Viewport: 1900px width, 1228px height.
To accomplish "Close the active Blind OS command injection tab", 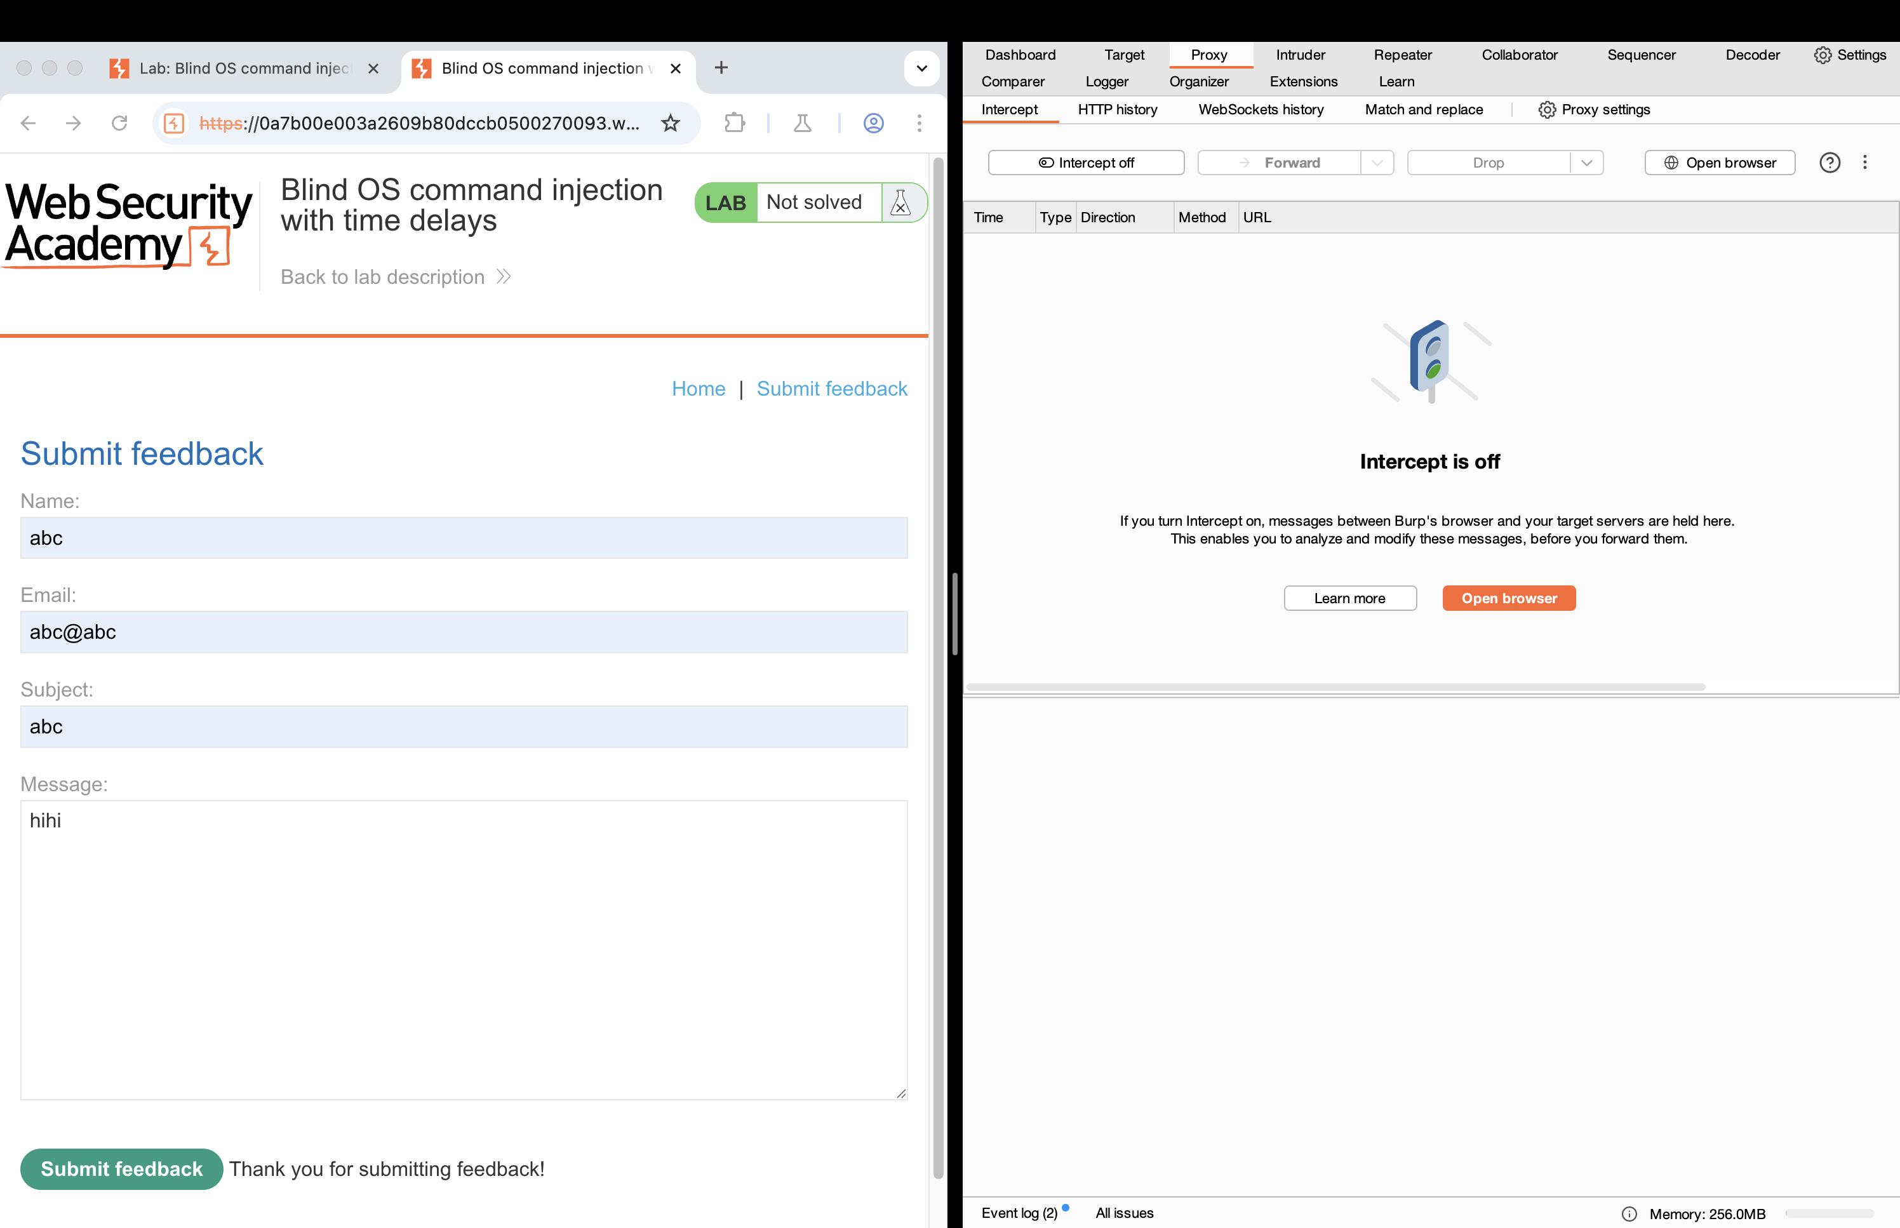I will click(675, 69).
